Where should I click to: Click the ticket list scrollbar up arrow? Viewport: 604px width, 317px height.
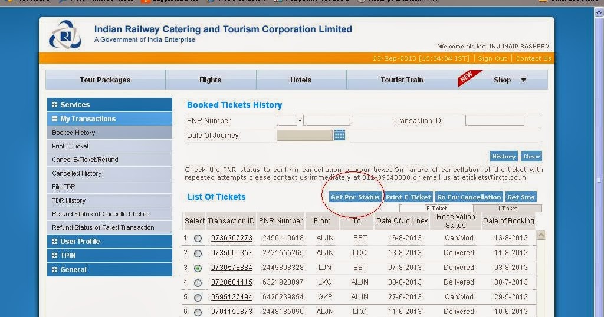pyautogui.click(x=541, y=235)
